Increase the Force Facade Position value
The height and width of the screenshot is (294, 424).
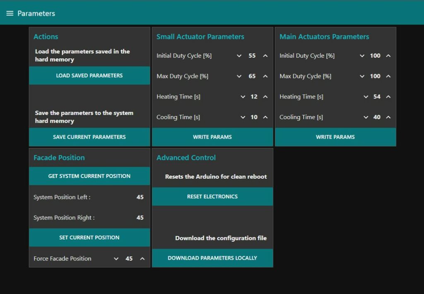coord(142,259)
